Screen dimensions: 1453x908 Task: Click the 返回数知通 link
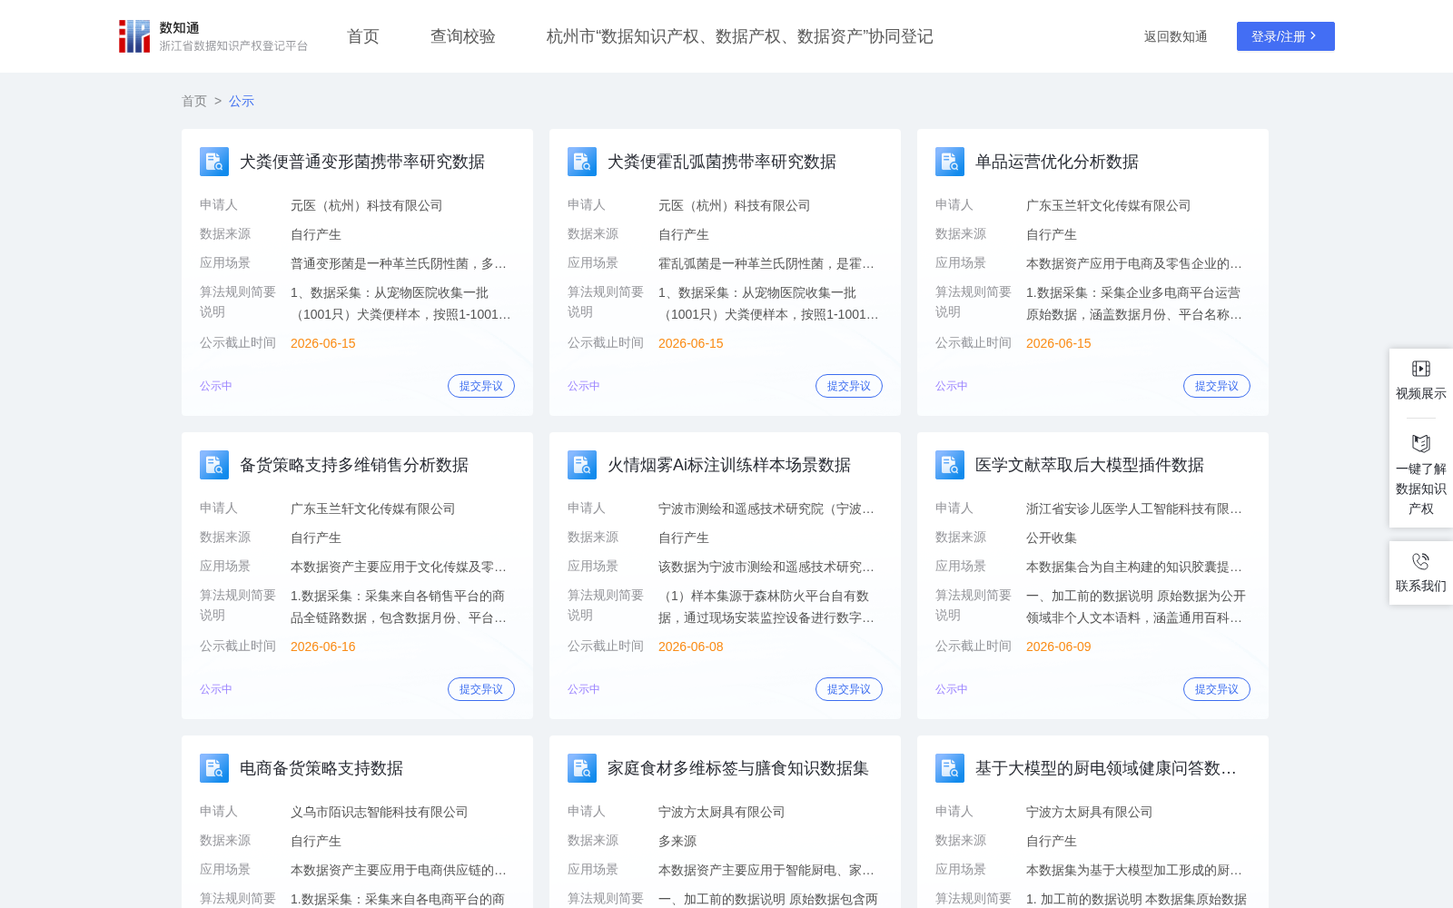click(1175, 36)
